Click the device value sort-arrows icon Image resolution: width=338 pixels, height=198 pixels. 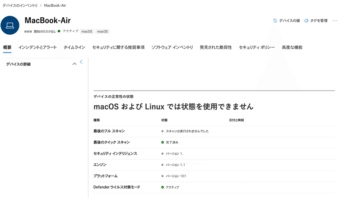275,20
